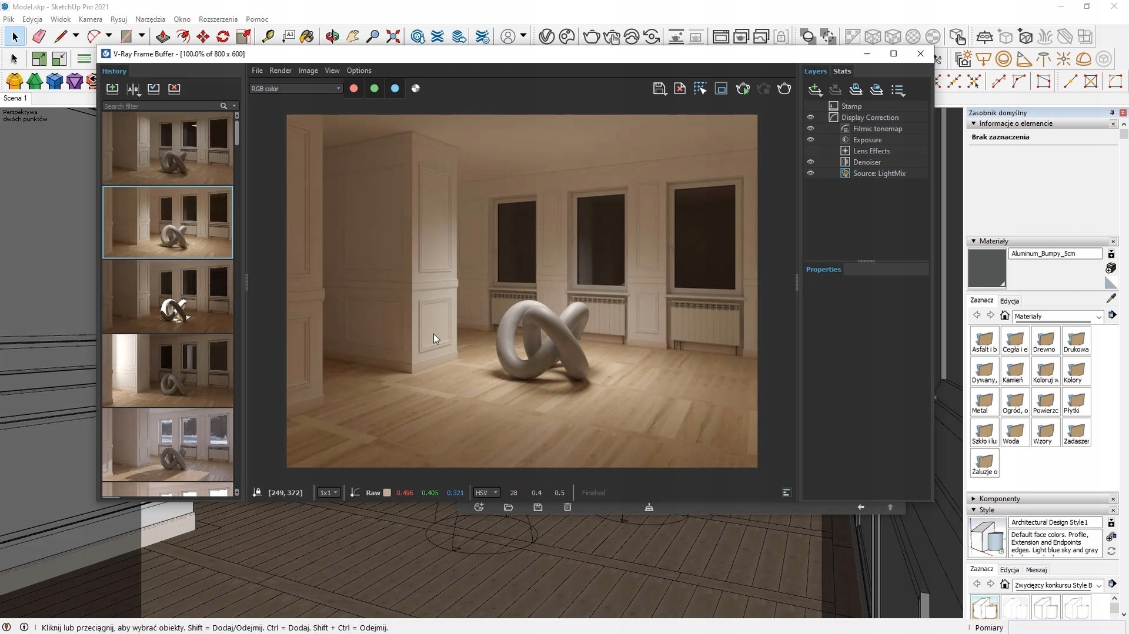This screenshot has width=1129, height=634.
Task: Click the Aluminum_Bumpy_5cm material swatch
Action: (x=987, y=268)
